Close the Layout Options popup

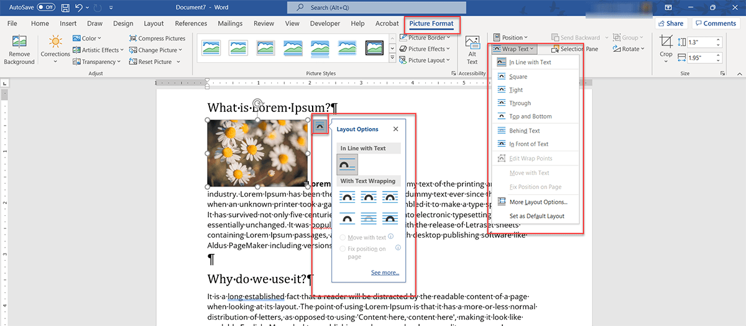(396, 129)
